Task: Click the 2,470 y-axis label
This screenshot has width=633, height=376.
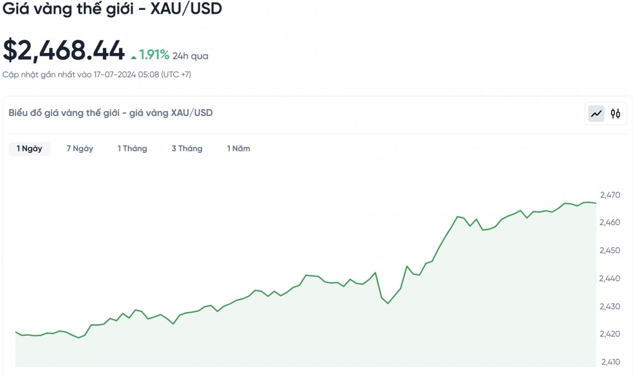Action: [610, 195]
